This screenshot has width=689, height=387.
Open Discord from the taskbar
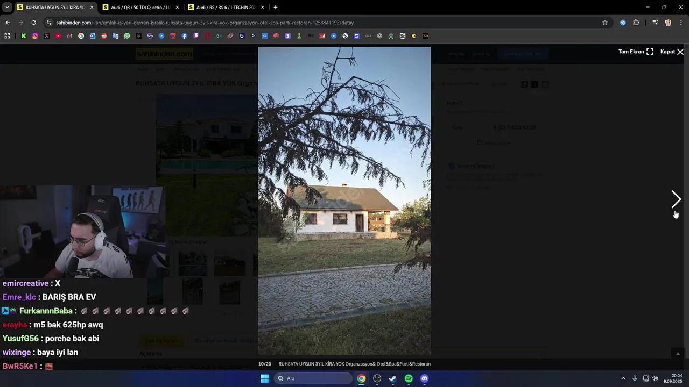point(424,378)
